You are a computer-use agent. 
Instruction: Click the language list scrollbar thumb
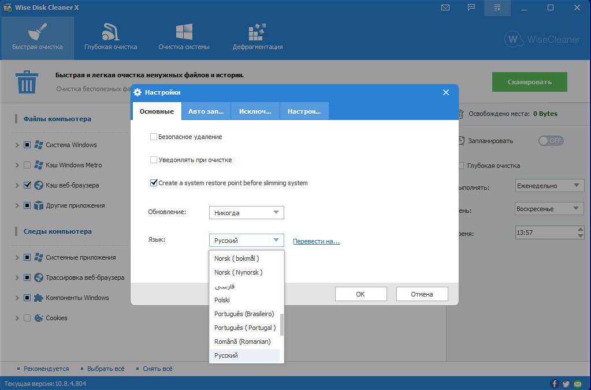coord(282,324)
